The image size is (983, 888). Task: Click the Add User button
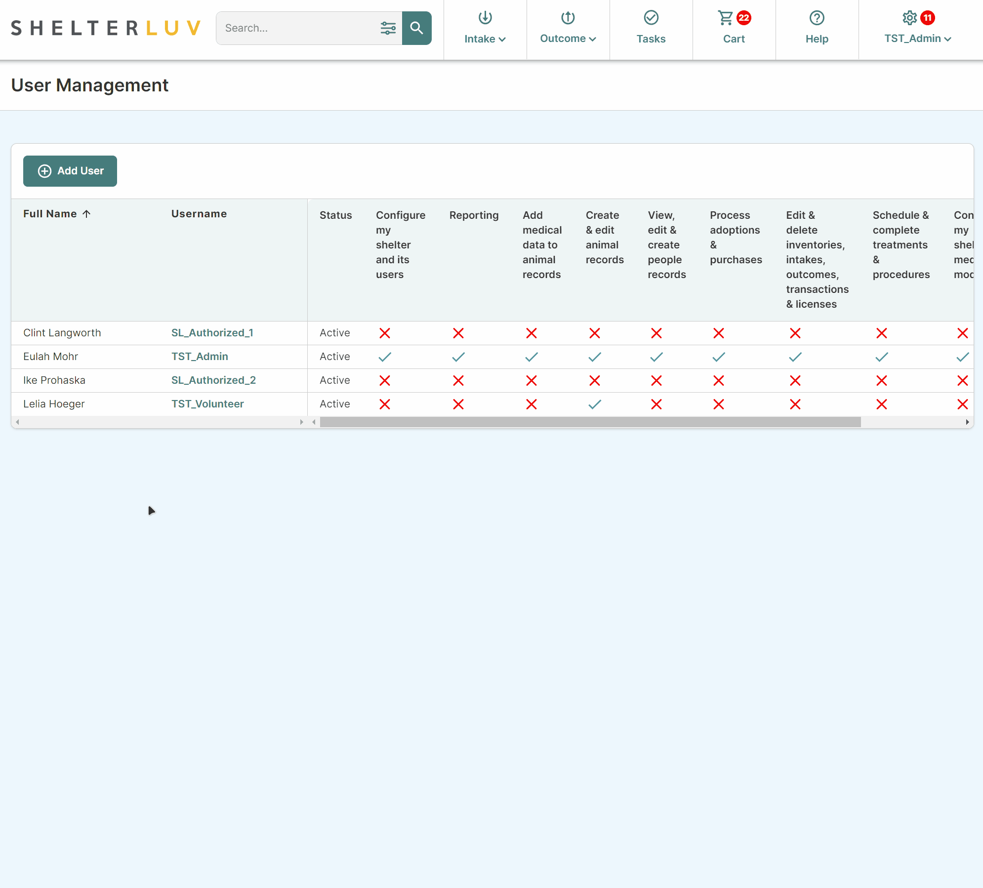coord(70,171)
